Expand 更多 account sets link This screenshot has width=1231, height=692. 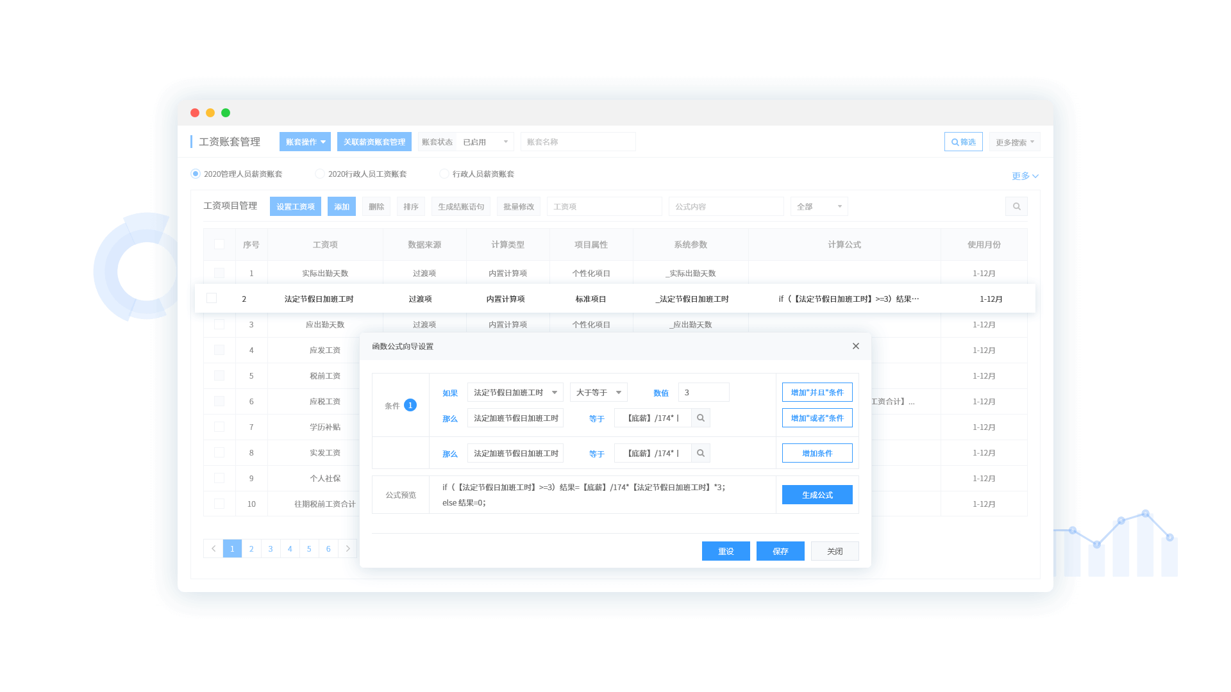pyautogui.click(x=1025, y=176)
